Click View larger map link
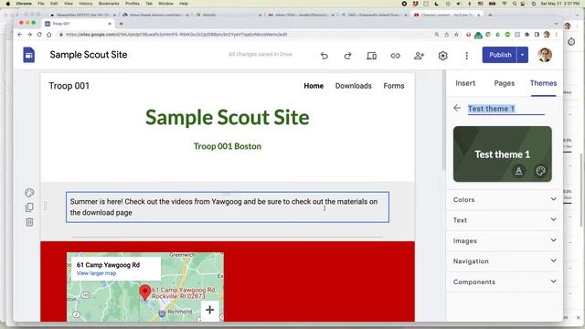 coord(96,273)
